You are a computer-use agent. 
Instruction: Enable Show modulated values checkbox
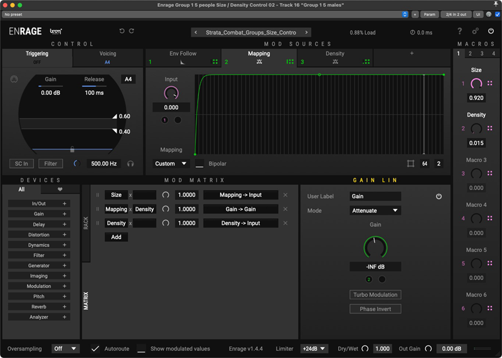[142, 349]
